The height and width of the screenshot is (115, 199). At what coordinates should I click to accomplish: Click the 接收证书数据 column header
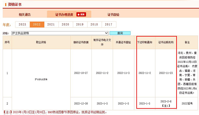click(x=81, y=42)
